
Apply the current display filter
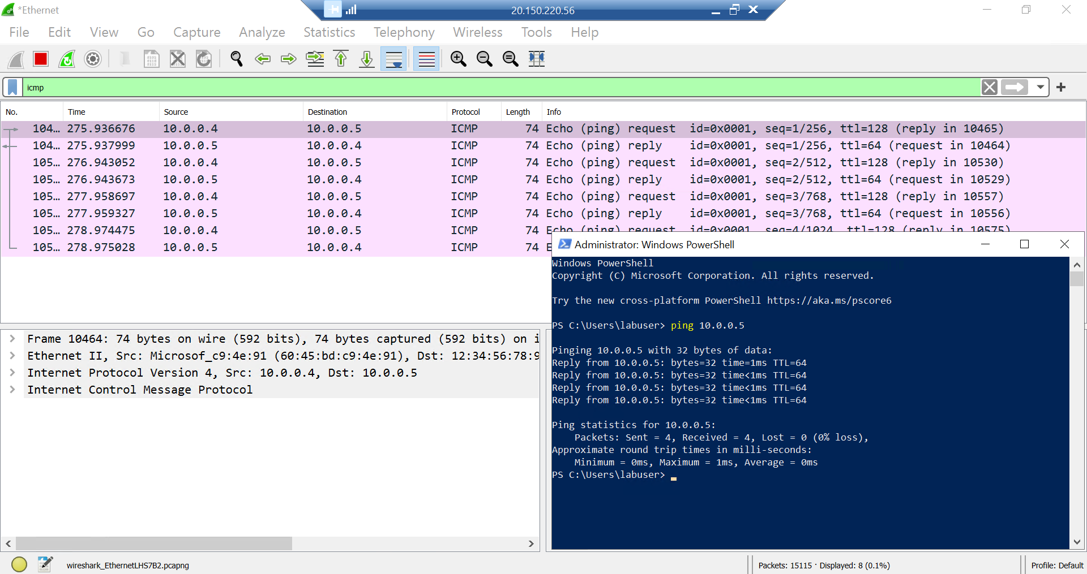point(1015,87)
